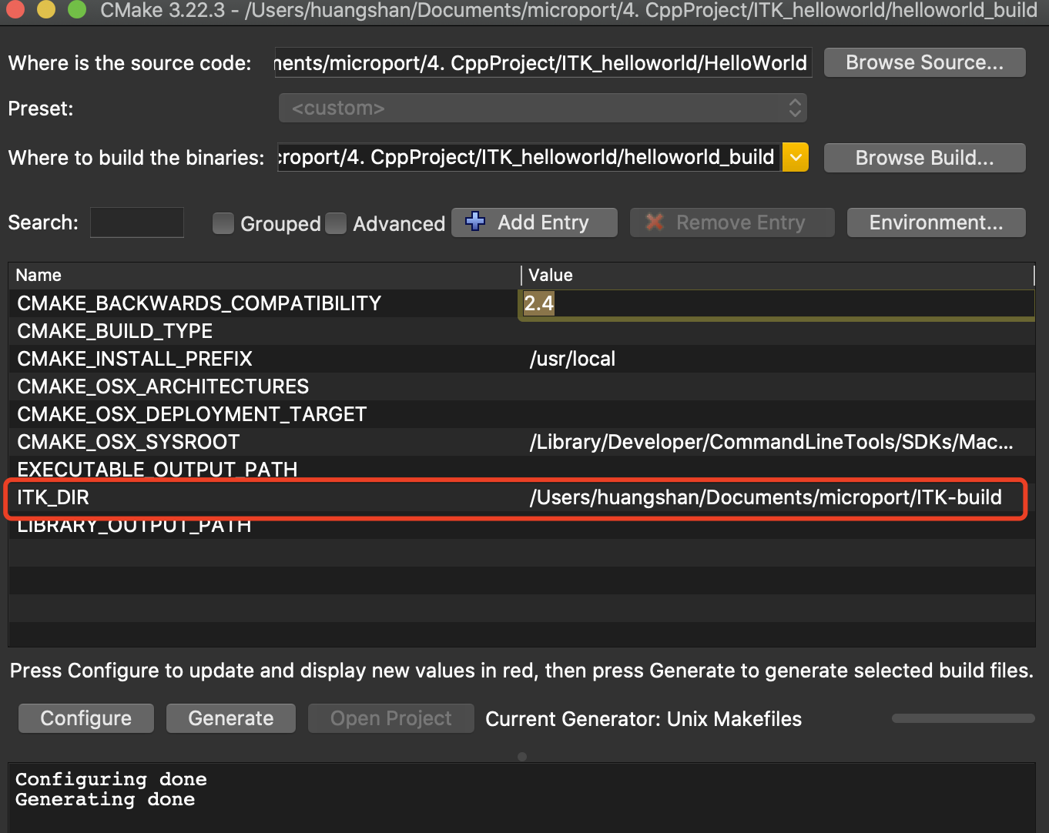
Task: Select CMAKE_OSX_SYSROOT entry
Action: [128, 442]
